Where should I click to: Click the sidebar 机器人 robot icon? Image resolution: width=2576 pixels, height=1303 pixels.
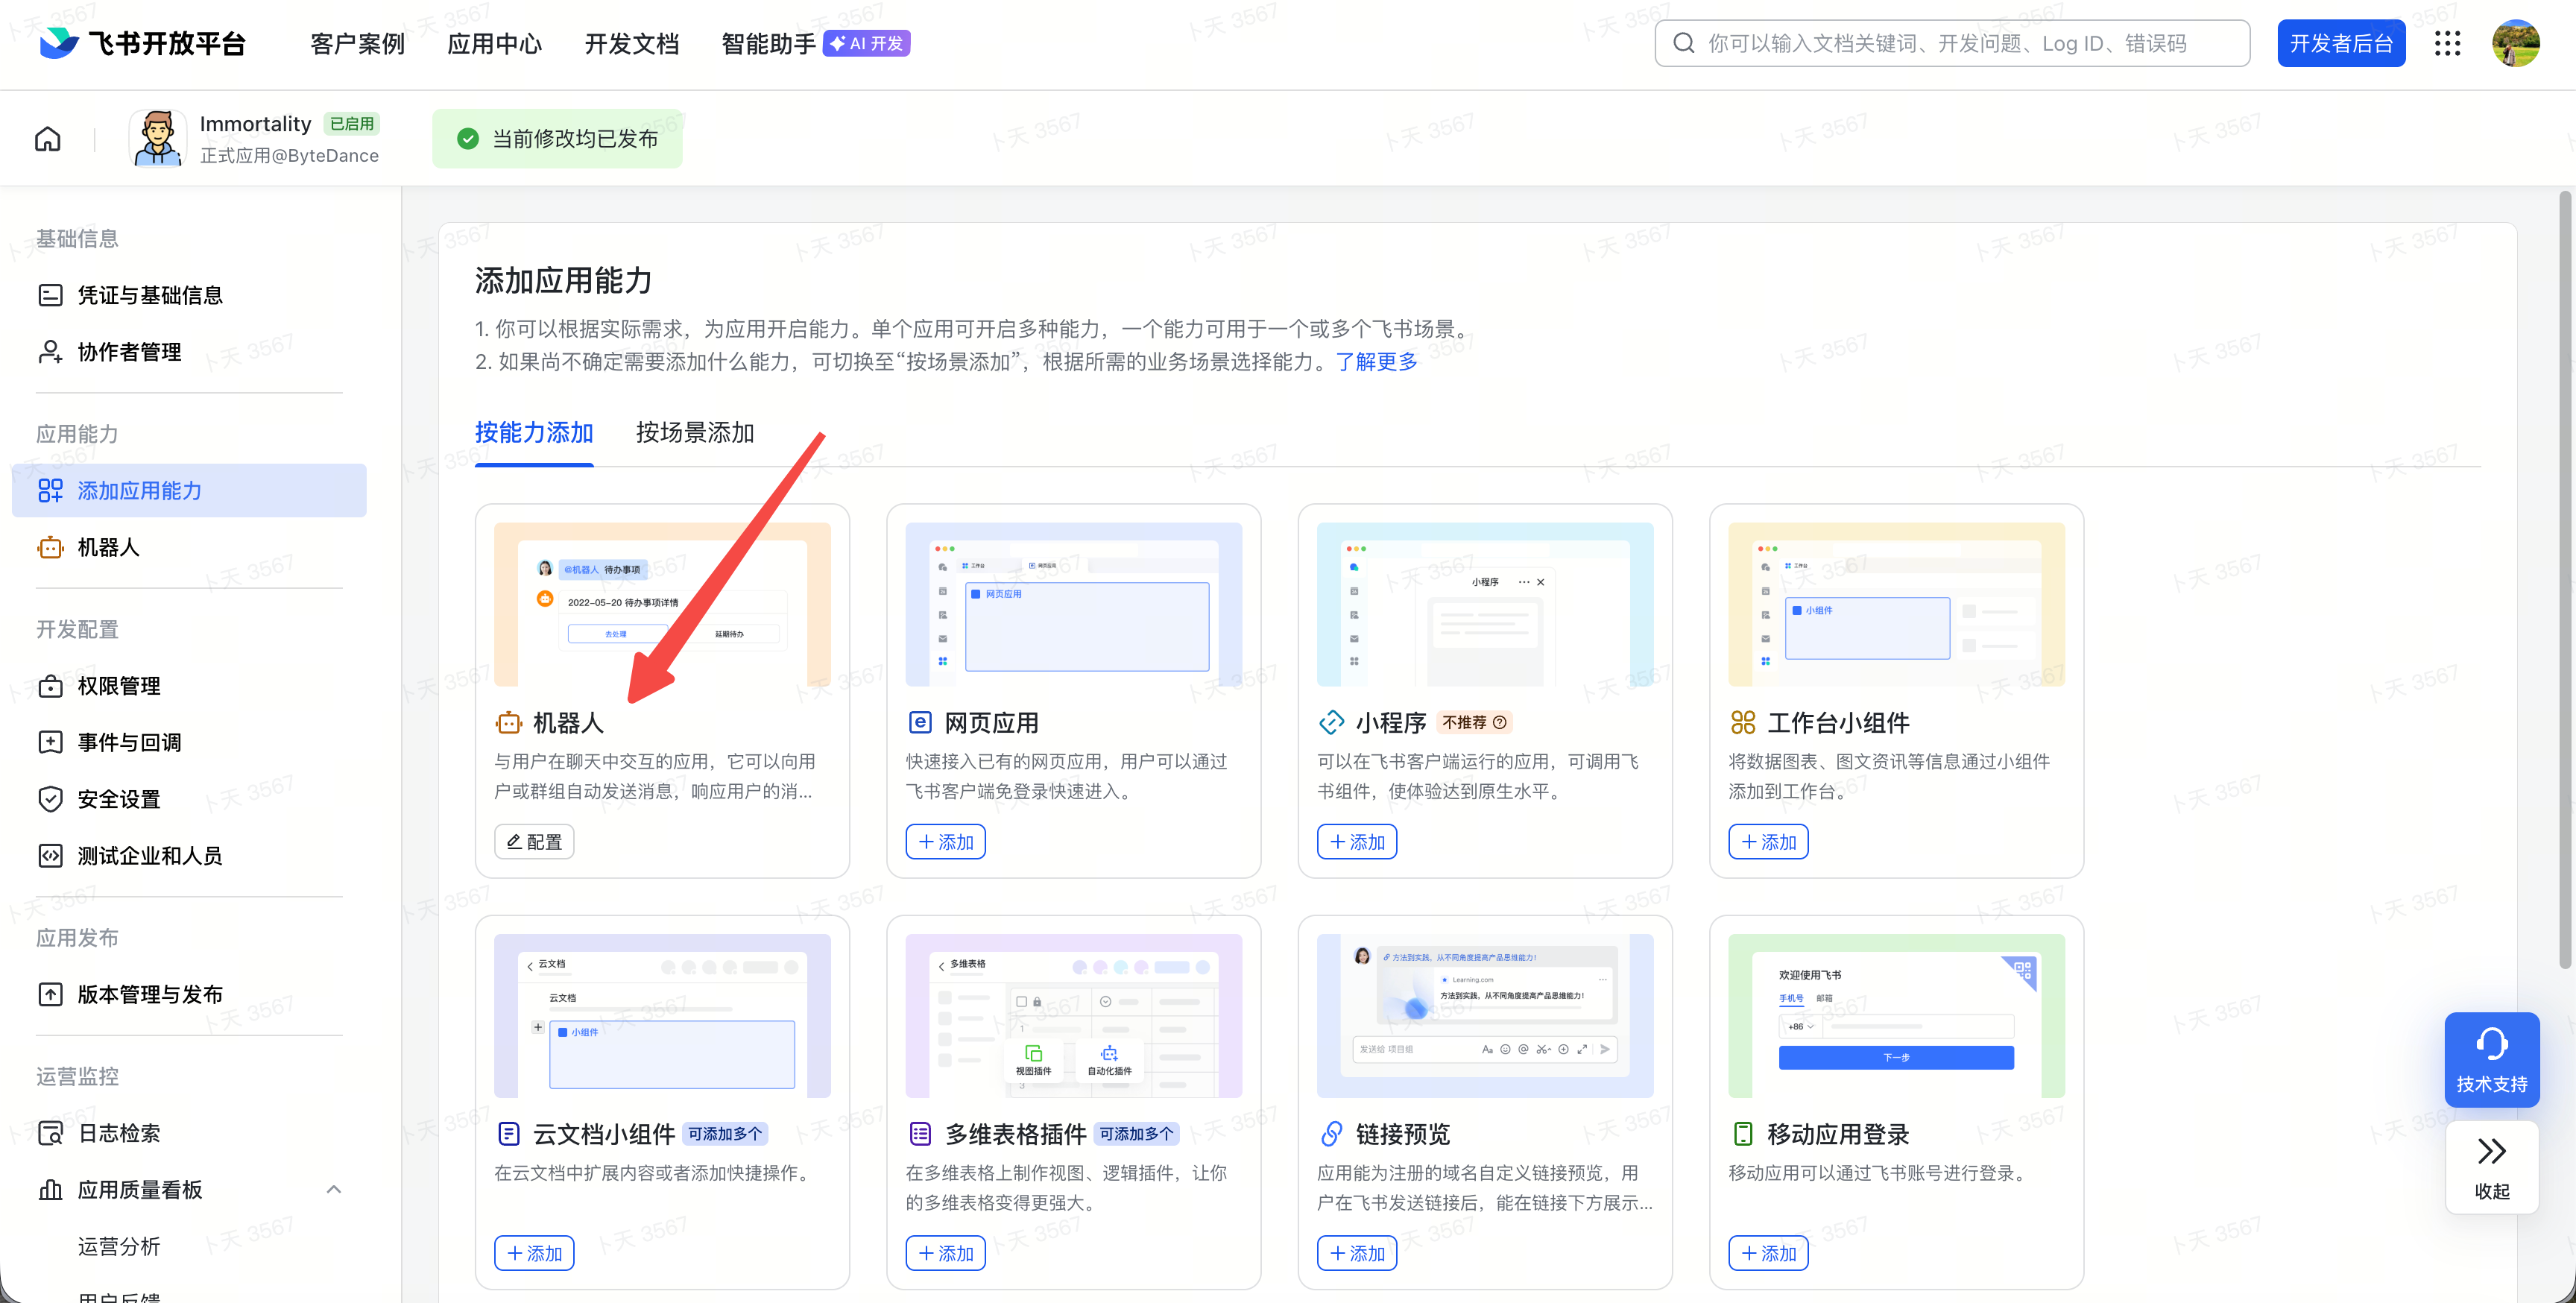point(50,547)
